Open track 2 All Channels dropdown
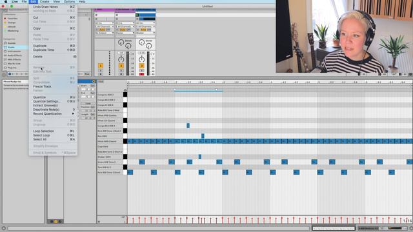 [125, 26]
